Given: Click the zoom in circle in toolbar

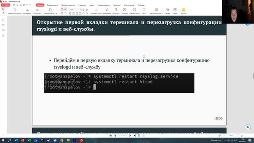Looking at the screenshot, I should point(87,10).
